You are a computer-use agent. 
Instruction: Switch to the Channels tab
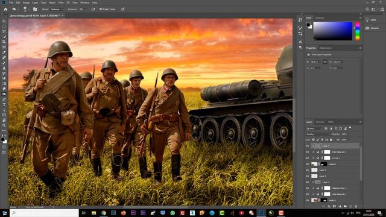click(x=320, y=122)
